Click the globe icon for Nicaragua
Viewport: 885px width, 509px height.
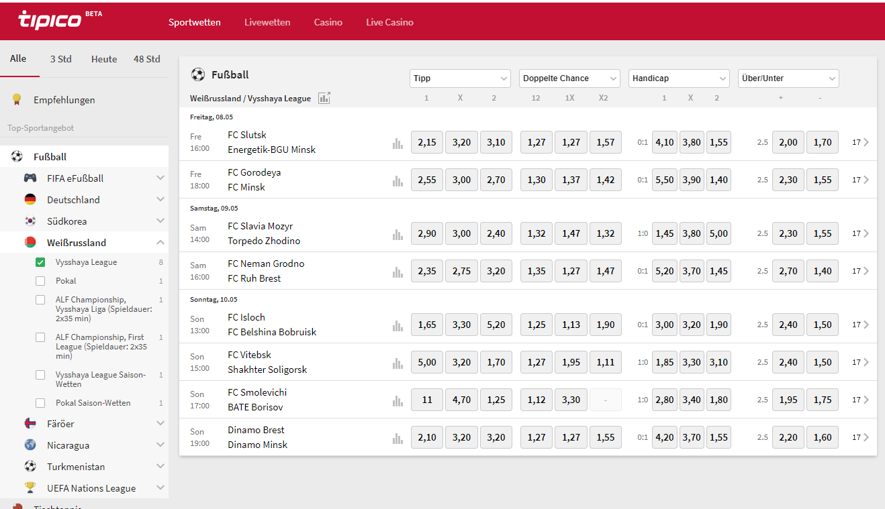(30, 445)
